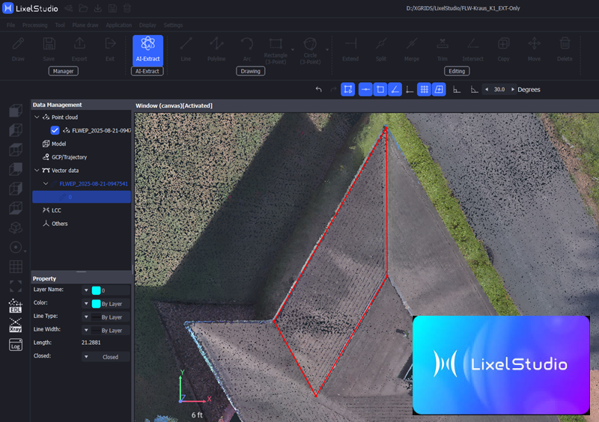Screen dimensions: 599x422
Task: Toggle the EDL display mode
Action: click(15, 306)
